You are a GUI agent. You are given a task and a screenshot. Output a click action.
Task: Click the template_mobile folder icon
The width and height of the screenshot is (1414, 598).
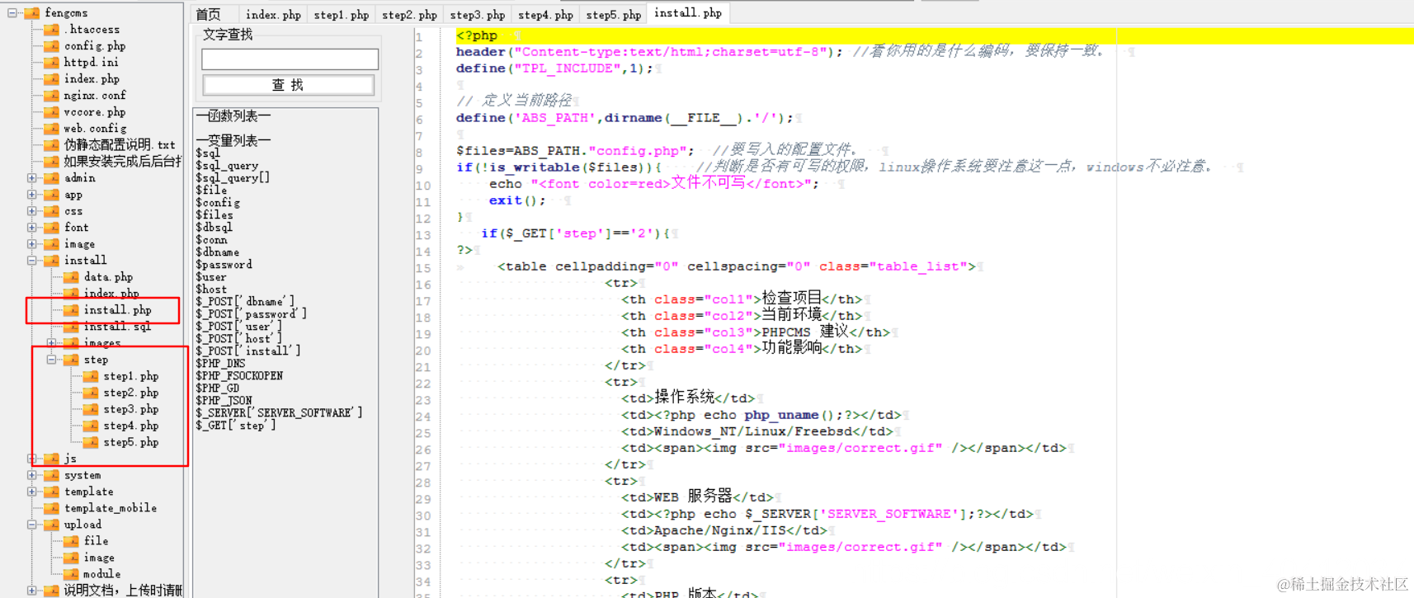pyautogui.click(x=52, y=508)
